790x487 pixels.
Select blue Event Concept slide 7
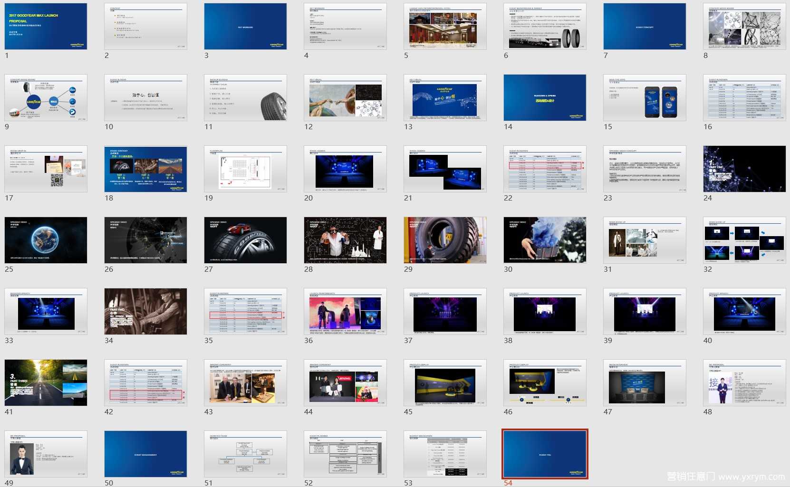[x=645, y=26]
